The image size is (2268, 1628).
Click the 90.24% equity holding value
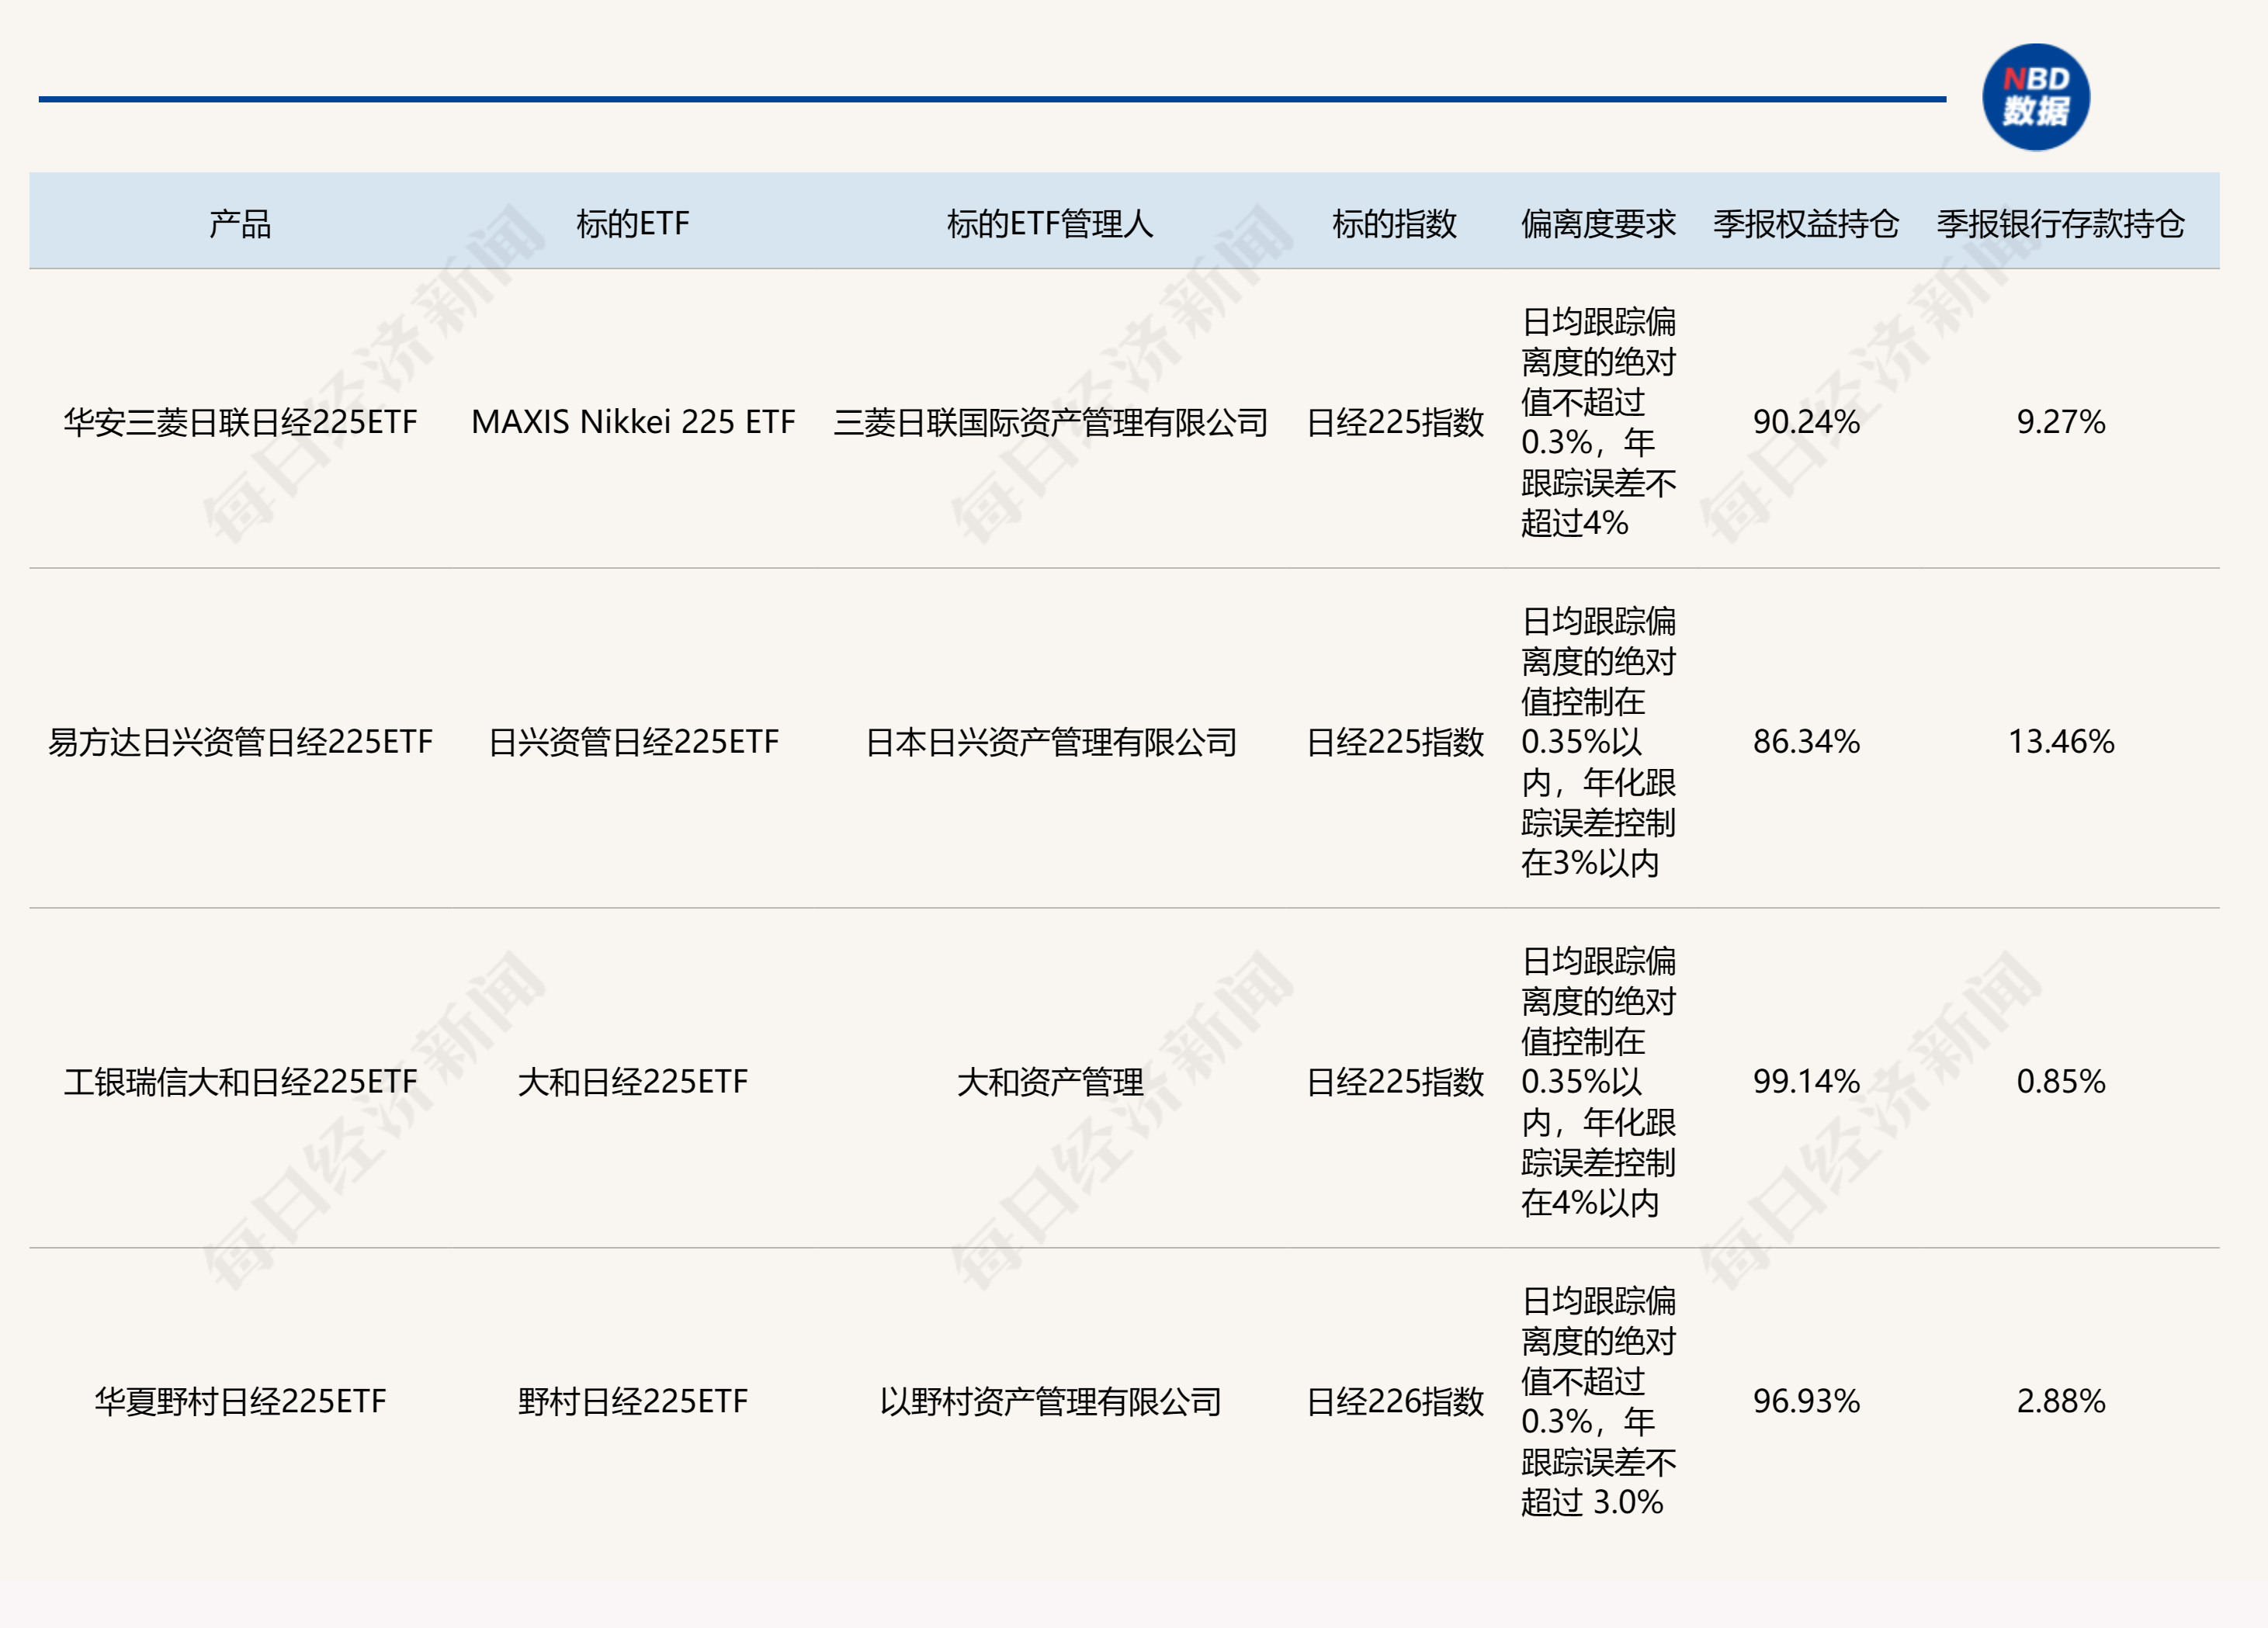coord(1806,422)
